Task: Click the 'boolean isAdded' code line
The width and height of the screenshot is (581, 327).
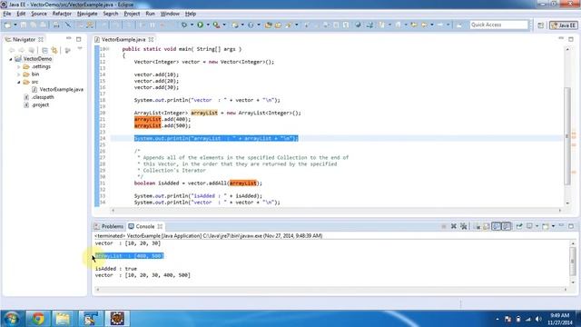Action: pos(198,183)
